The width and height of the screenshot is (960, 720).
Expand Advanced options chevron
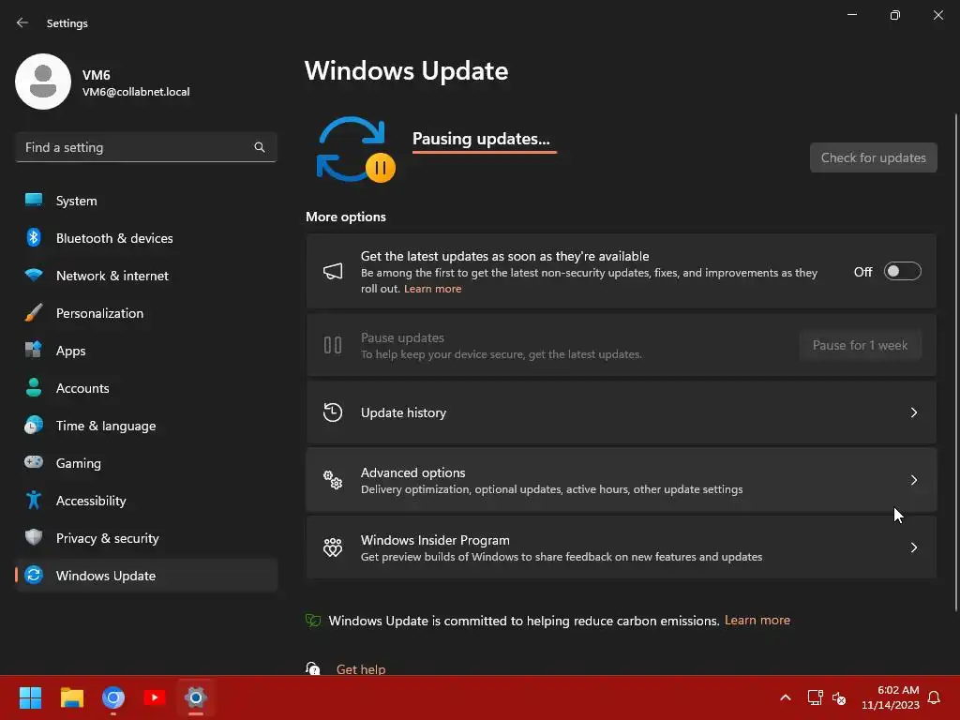913,480
